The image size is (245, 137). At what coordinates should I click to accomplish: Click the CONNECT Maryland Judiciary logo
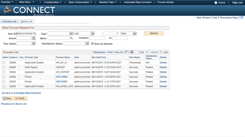[28, 11]
